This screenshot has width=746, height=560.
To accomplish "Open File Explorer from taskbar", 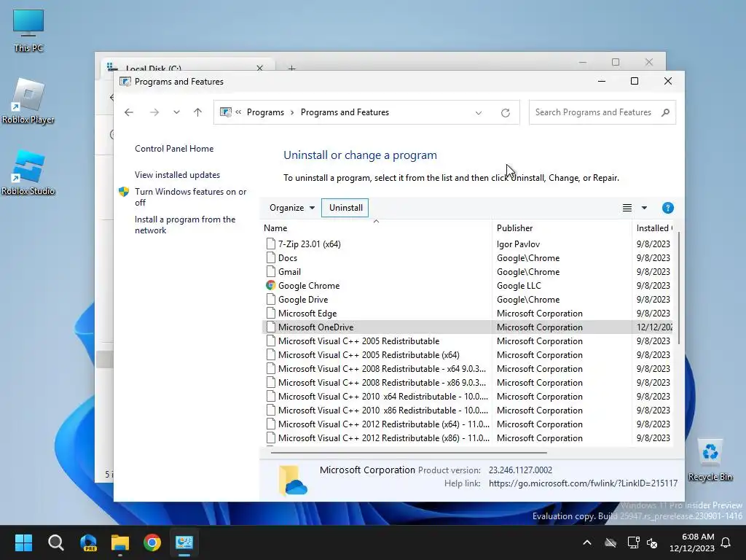I will click(x=120, y=542).
